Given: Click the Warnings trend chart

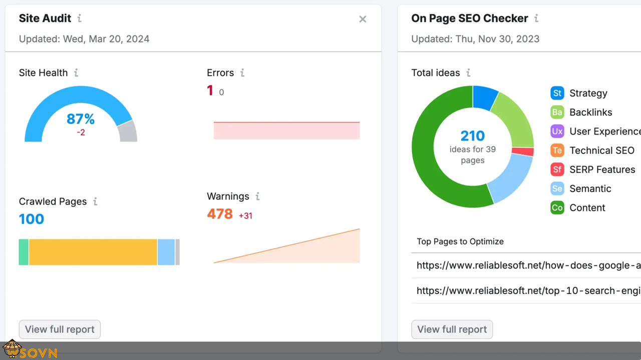Looking at the screenshot, I should 286,246.
